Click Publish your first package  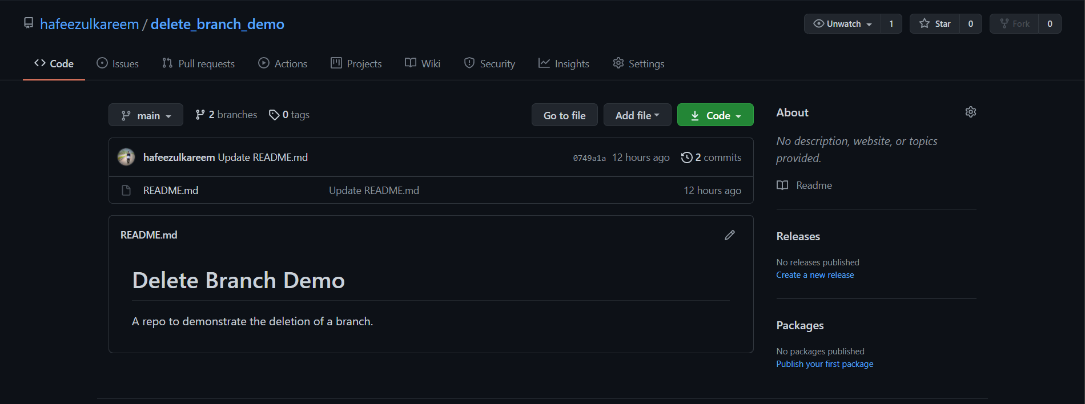pos(825,364)
